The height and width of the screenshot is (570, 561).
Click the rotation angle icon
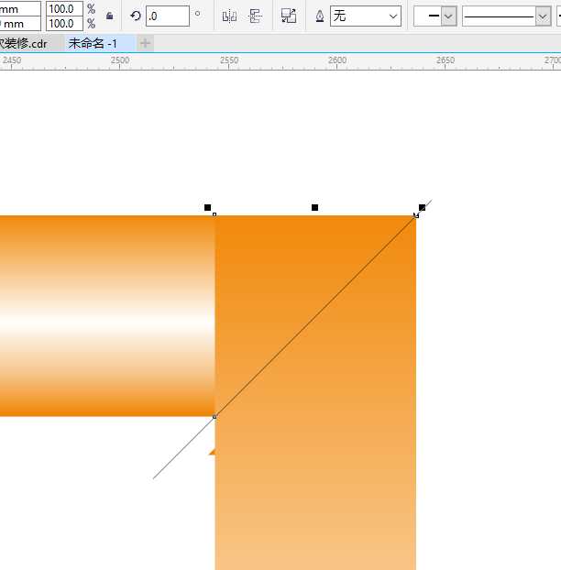click(x=136, y=16)
